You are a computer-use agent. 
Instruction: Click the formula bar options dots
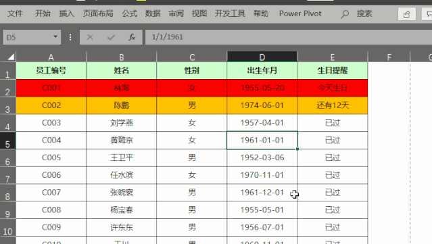tap(70, 37)
